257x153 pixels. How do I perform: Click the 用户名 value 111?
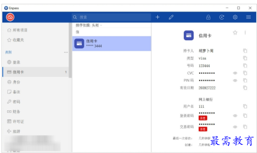[201, 107]
